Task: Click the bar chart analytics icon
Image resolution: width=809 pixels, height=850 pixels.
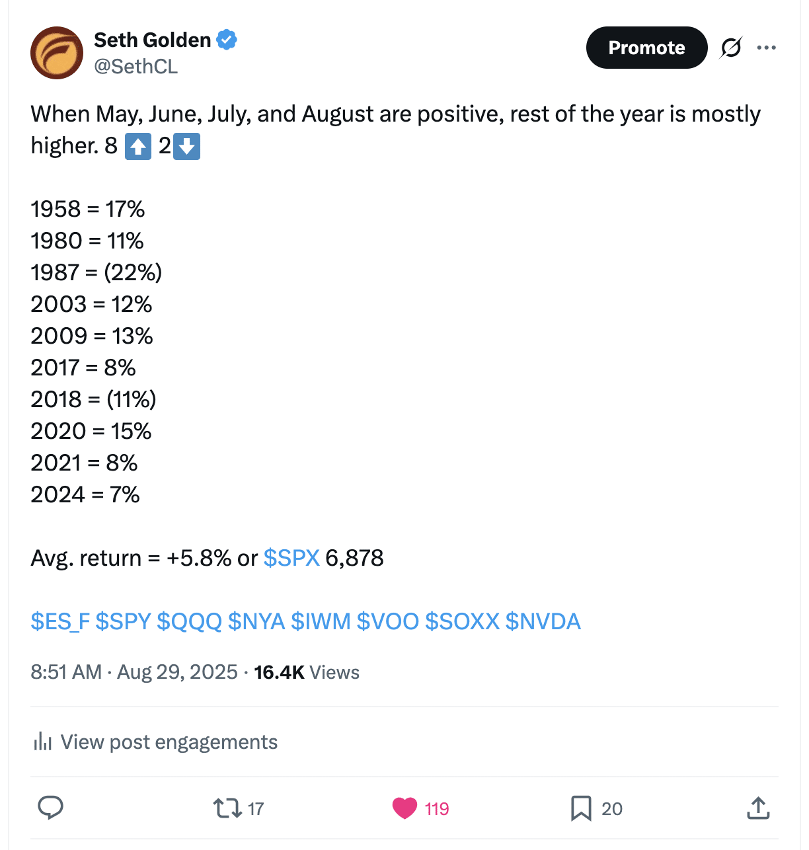Action: (x=42, y=742)
